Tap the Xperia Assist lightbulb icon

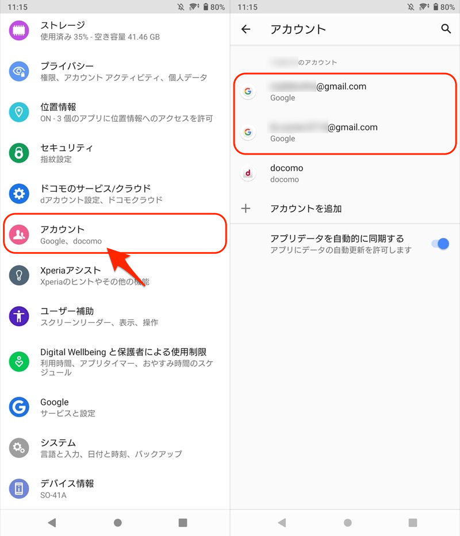[x=19, y=275]
